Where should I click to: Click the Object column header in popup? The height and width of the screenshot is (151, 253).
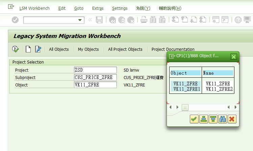pyautogui.click(x=185, y=73)
